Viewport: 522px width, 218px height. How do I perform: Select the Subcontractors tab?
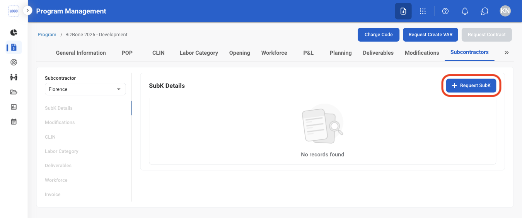pos(469,52)
